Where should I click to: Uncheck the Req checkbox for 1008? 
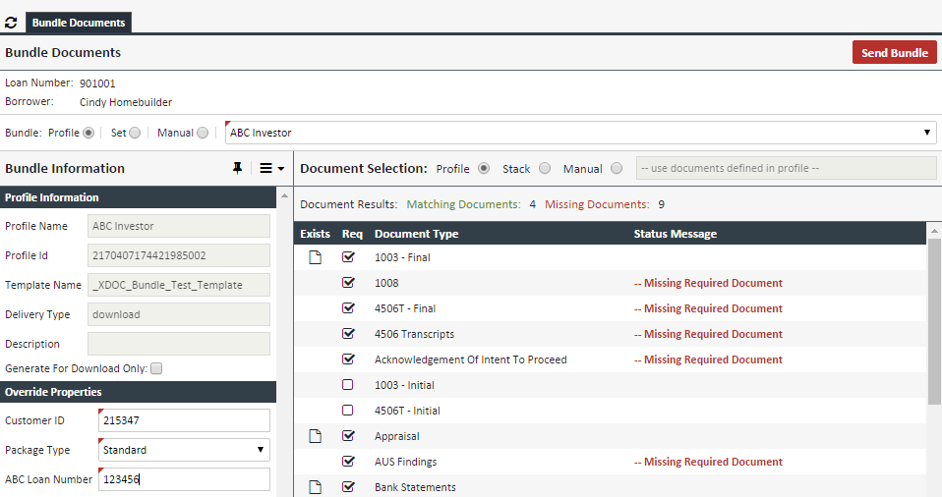pos(348,283)
